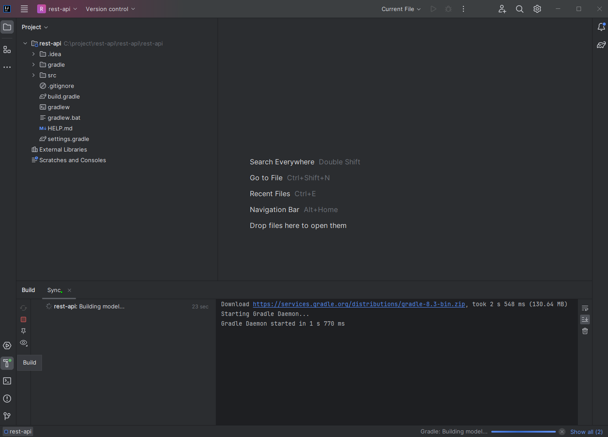Viewport: 608px width, 437px height.
Task: Open the Project view selector dropdown
Action: pyautogui.click(x=34, y=27)
